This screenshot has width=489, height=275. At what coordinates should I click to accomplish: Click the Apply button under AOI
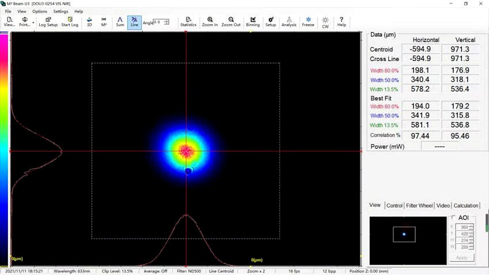(x=461, y=258)
